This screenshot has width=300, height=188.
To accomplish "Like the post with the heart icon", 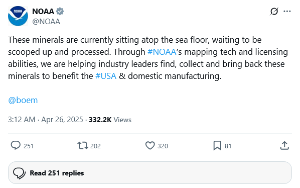I will pos(150,145).
